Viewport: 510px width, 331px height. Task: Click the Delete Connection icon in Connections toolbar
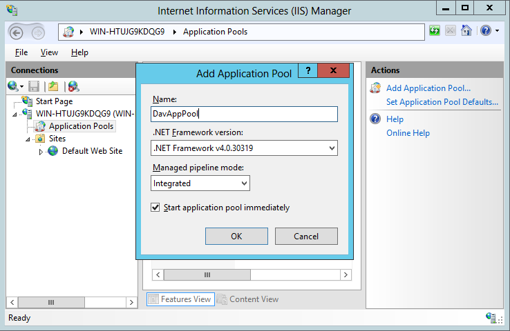click(74, 86)
